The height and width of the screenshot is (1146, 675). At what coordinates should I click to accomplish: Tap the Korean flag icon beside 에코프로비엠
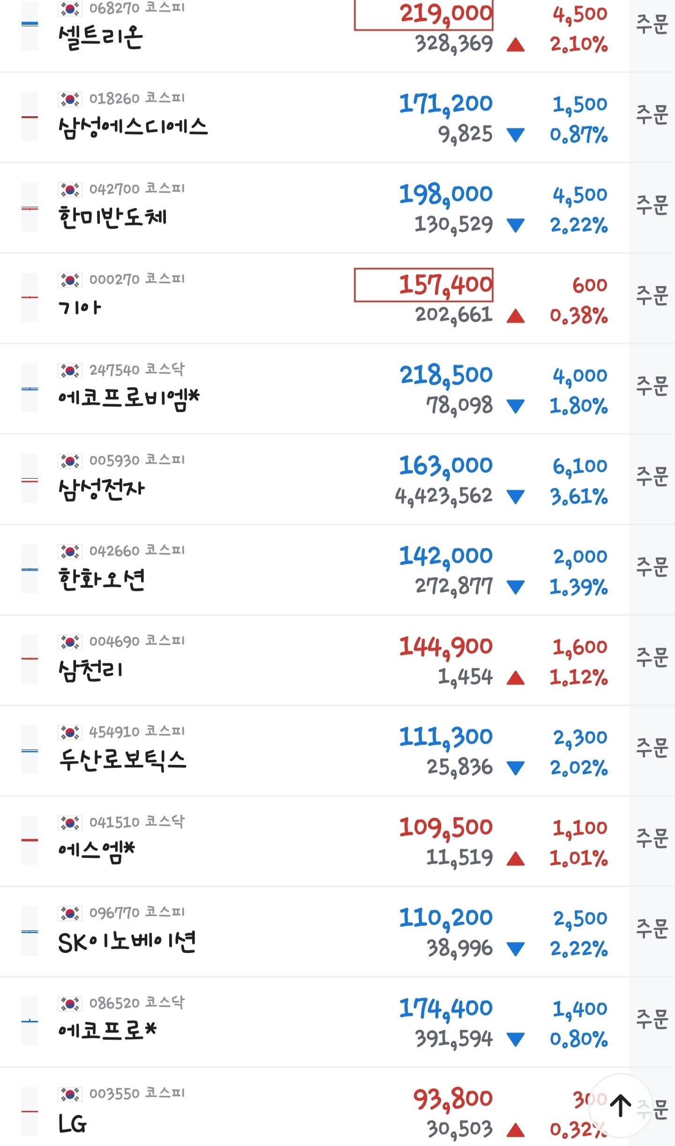pos(70,370)
